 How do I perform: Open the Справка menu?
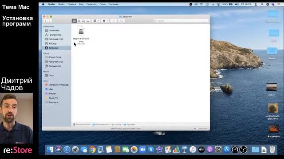click(114, 4)
